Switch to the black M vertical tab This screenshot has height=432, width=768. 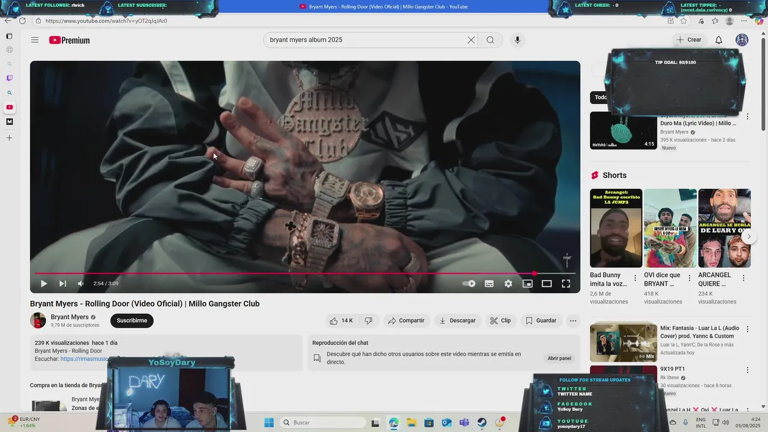(x=9, y=122)
